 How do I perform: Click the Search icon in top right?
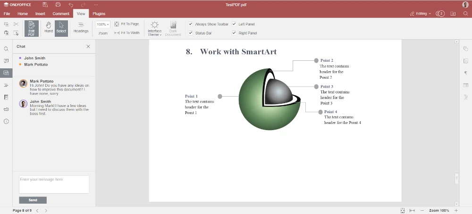(x=465, y=14)
